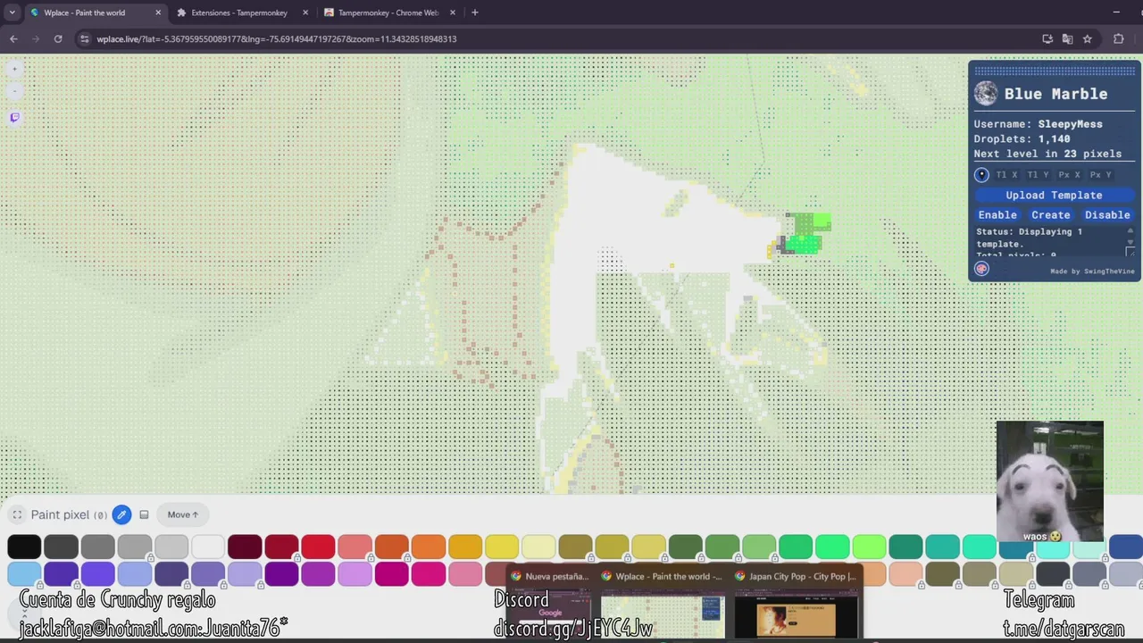The width and height of the screenshot is (1143, 643).
Task: Open a new browser tab
Action: (474, 13)
